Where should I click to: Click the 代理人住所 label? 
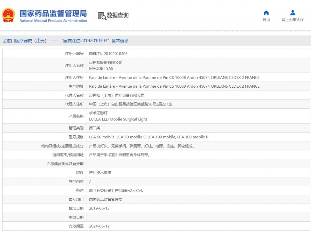pyautogui.click(x=74, y=104)
